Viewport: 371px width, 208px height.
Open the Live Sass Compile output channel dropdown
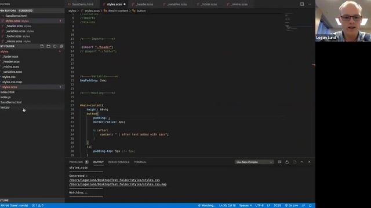254,162
